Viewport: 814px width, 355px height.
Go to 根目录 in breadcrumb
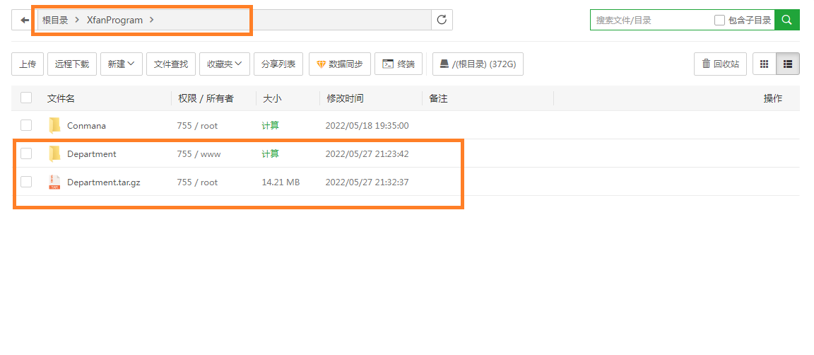point(55,21)
